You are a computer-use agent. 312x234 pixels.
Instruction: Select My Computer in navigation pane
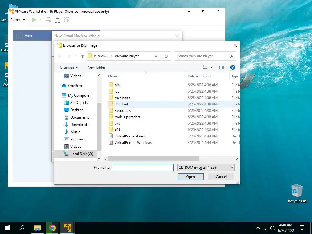click(x=79, y=95)
